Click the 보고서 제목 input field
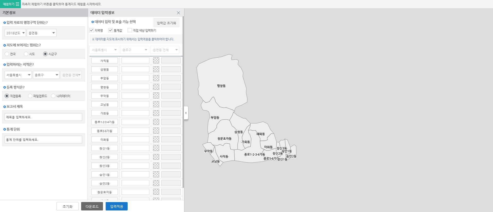Viewport: 493px width, 212px height. (x=43, y=117)
